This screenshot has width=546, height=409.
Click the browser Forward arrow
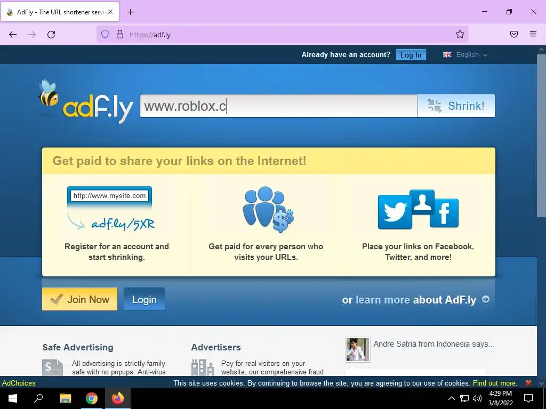32,35
